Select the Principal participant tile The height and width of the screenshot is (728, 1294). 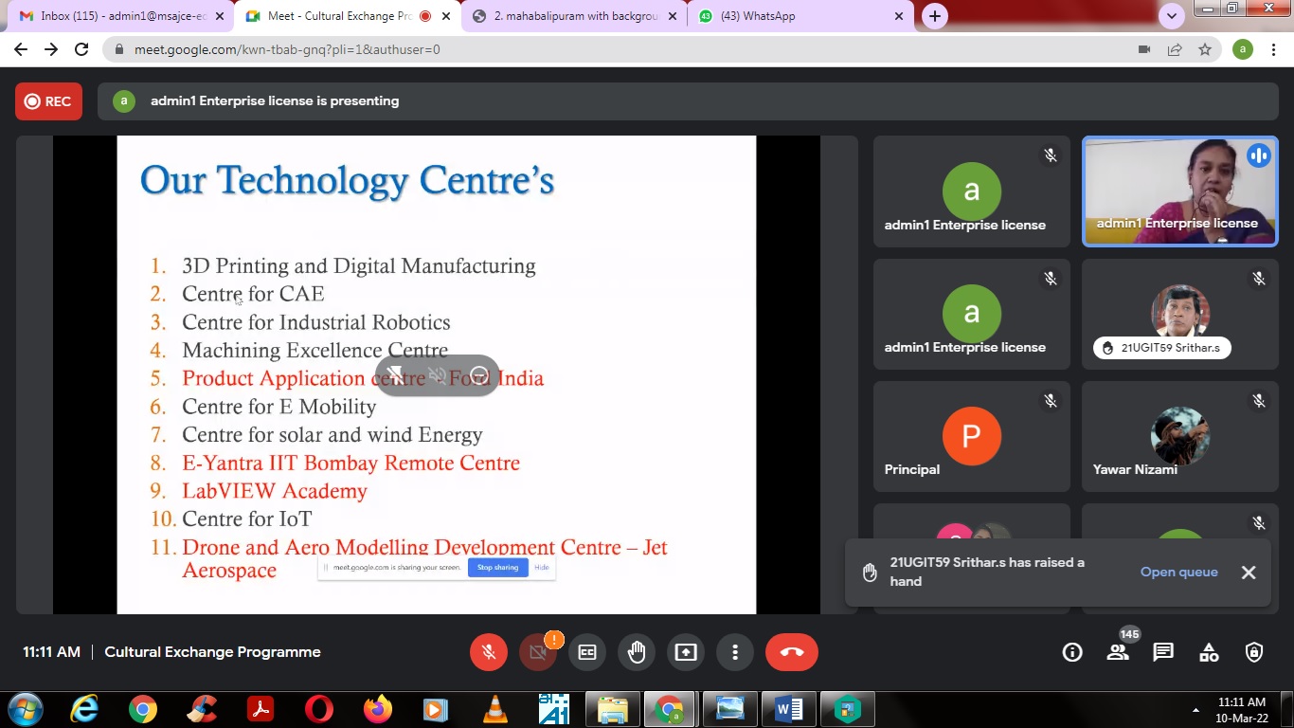click(972, 436)
